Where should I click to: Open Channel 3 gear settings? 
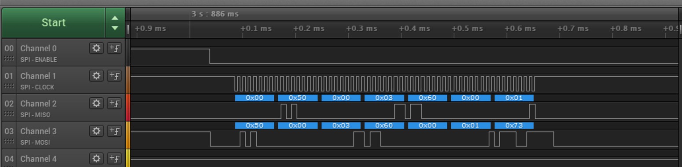pyautogui.click(x=96, y=131)
